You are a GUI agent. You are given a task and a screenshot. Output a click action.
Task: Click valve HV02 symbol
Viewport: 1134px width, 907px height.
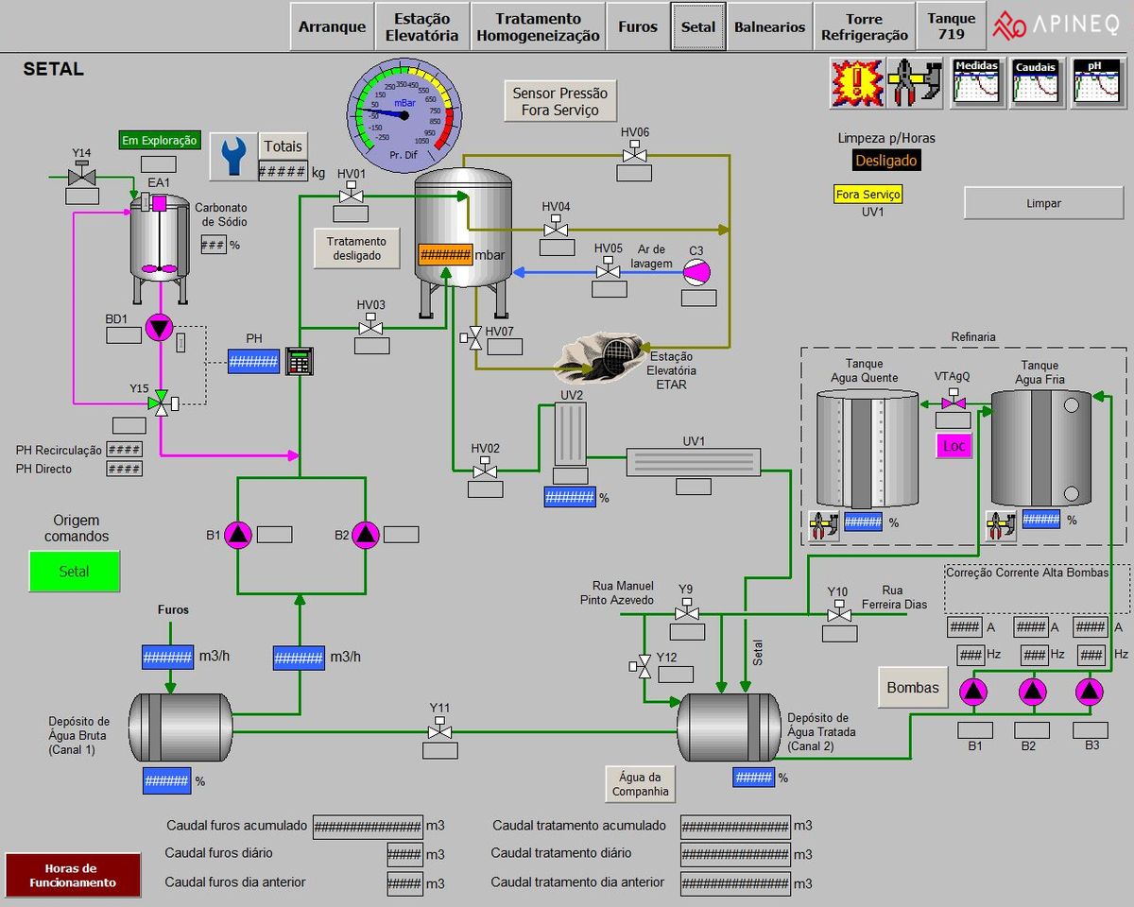coord(486,469)
